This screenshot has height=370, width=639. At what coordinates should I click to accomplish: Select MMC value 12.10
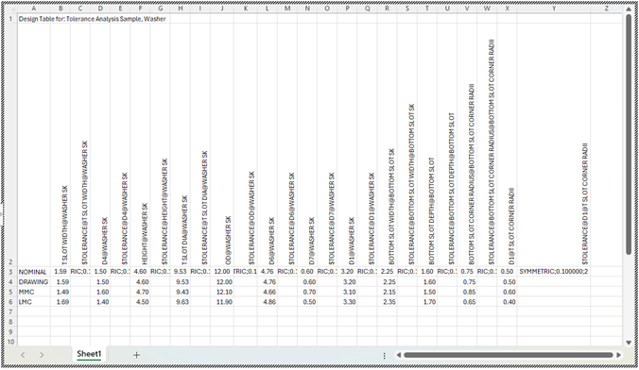(222, 292)
